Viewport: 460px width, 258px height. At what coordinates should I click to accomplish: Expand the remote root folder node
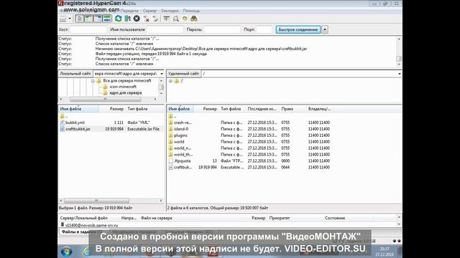pos(170,81)
